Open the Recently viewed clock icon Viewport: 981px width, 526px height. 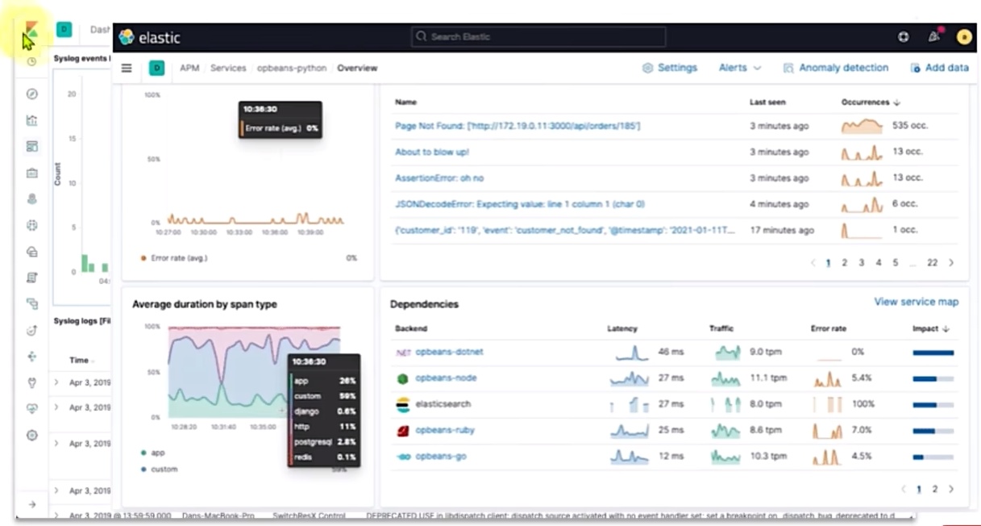(32, 62)
